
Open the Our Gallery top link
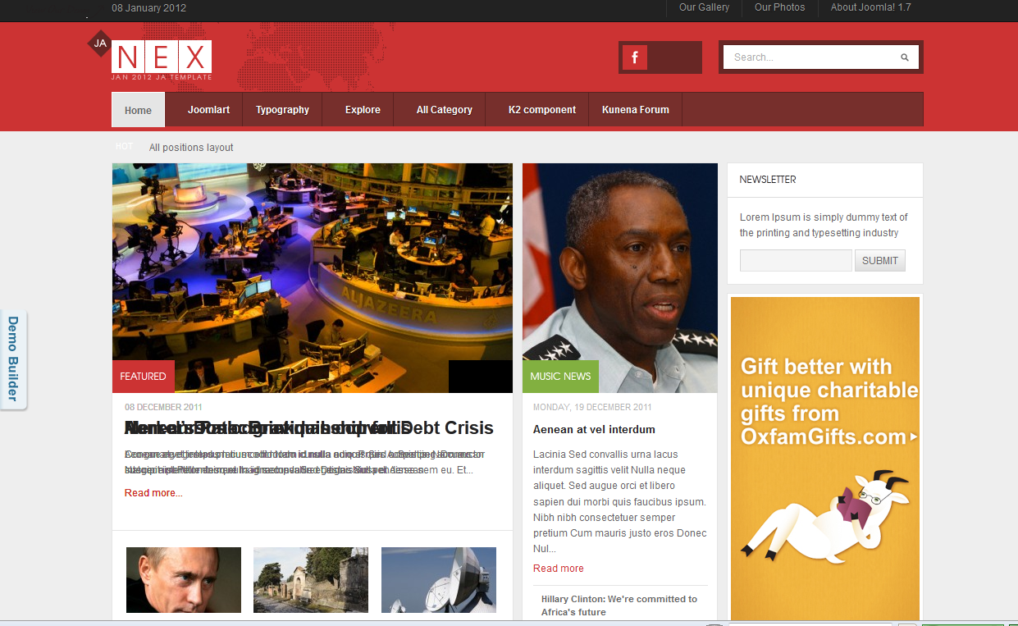[704, 7]
